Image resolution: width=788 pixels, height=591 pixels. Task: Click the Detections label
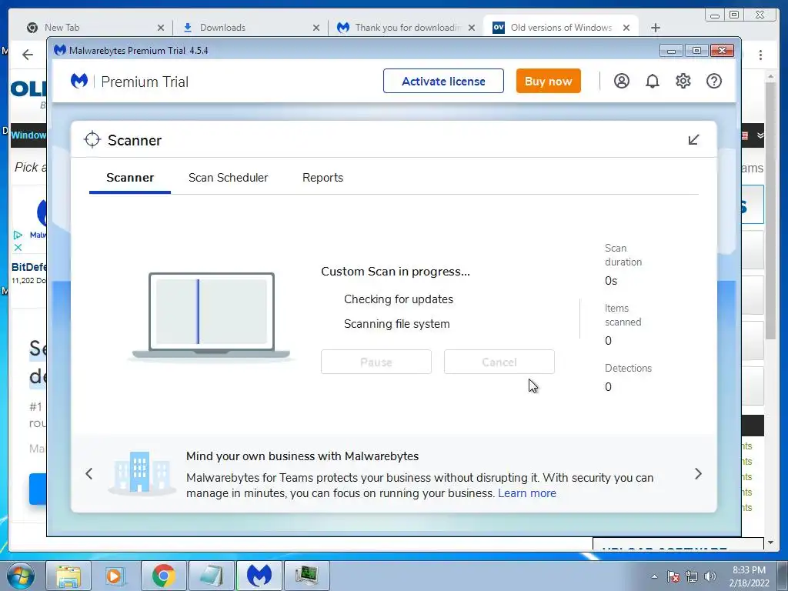[628, 368]
